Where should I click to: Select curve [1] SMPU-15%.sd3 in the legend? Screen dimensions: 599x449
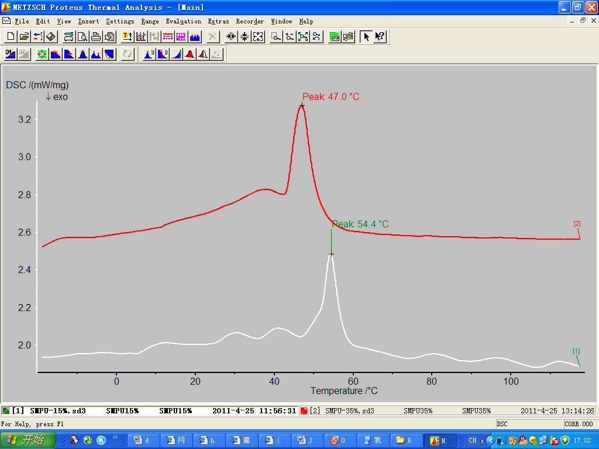(x=149, y=411)
